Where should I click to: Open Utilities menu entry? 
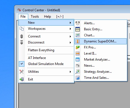point(46,72)
